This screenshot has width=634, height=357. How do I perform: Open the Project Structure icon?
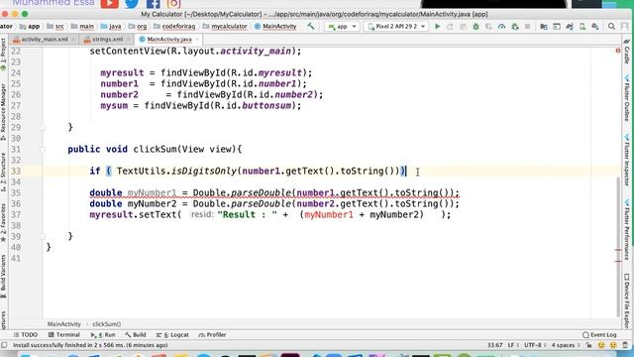pyautogui.click(x=544, y=27)
